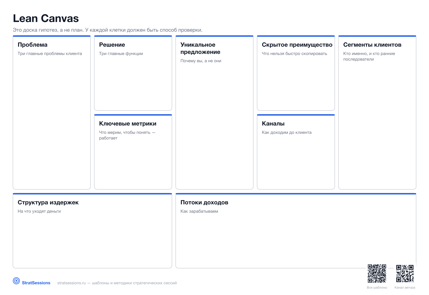Click 'Три главные функции' hint
The height and width of the screenshot is (295, 429).
(x=121, y=54)
